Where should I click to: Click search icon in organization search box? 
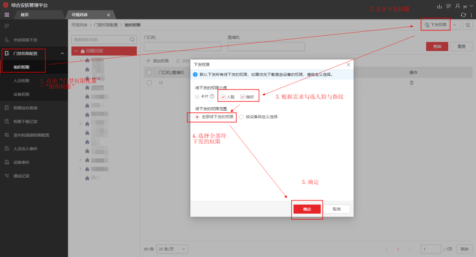click(132, 40)
